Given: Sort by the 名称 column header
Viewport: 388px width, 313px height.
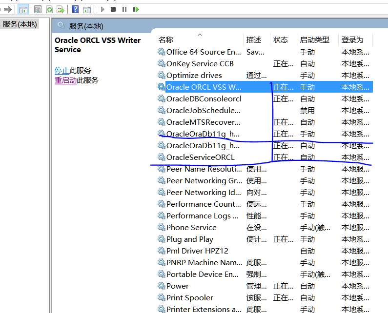Looking at the screenshot, I should coord(166,39).
